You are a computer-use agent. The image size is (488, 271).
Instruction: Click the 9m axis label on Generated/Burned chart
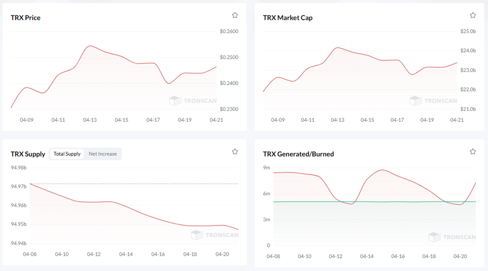coord(267,168)
